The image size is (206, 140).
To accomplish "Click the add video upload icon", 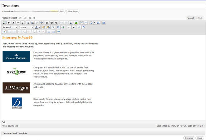I will click(x=25, y=18).
